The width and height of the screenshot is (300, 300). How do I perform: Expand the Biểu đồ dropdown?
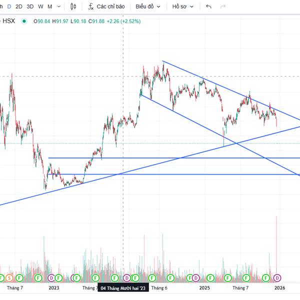(147, 6)
